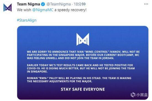Open the #StarsAlign hashtag

[x=27, y=20]
